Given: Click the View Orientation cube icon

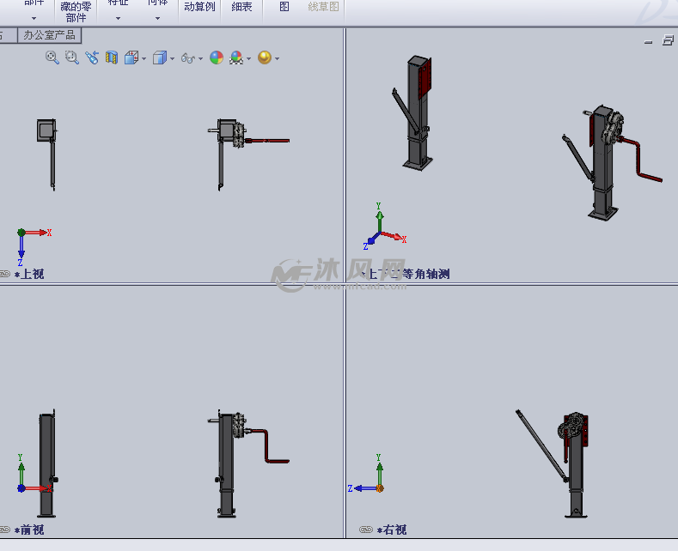Looking at the screenshot, I should pos(131,58).
